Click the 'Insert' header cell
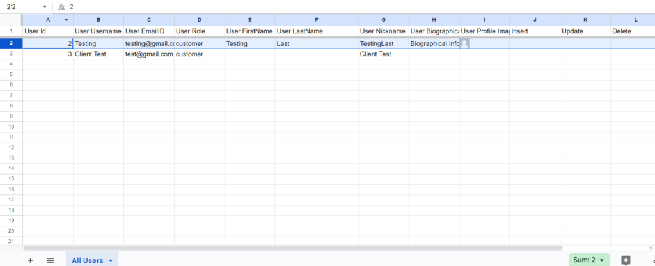655x266 pixels. (x=535, y=31)
